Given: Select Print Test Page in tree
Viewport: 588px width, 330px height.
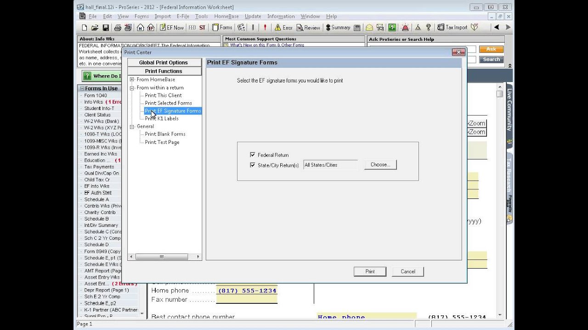Looking at the screenshot, I should (x=162, y=142).
